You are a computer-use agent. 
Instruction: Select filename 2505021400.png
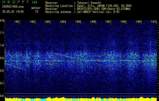click(13, 7)
